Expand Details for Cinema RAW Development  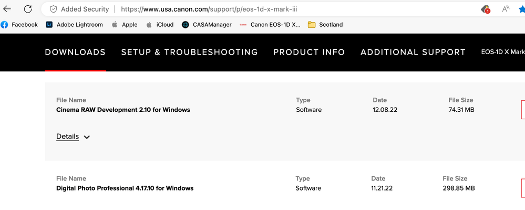pyautogui.click(x=73, y=137)
